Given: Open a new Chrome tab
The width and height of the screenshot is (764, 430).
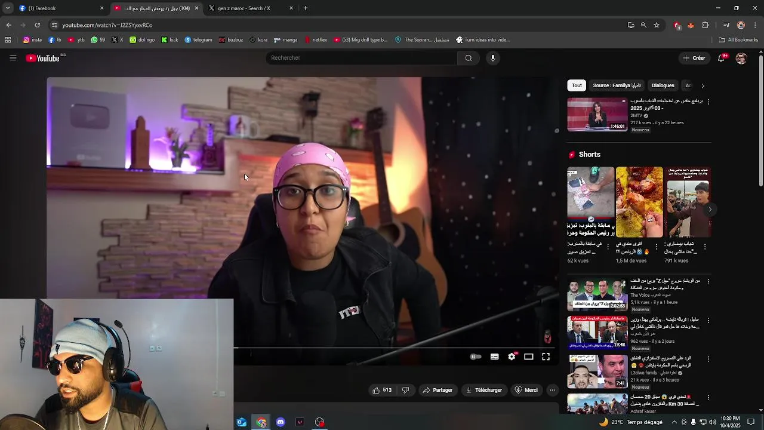Looking at the screenshot, I should (306, 8).
